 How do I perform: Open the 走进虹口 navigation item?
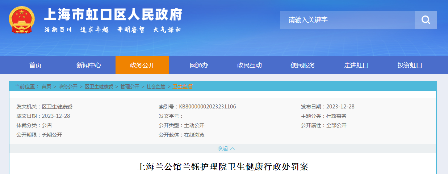[x=356, y=65]
